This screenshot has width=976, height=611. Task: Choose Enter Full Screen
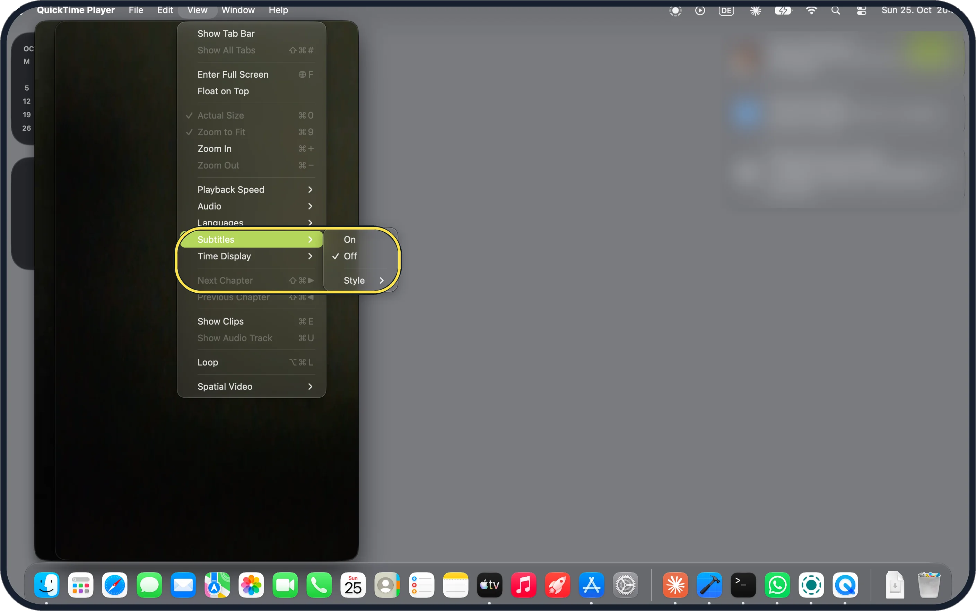click(x=251, y=74)
